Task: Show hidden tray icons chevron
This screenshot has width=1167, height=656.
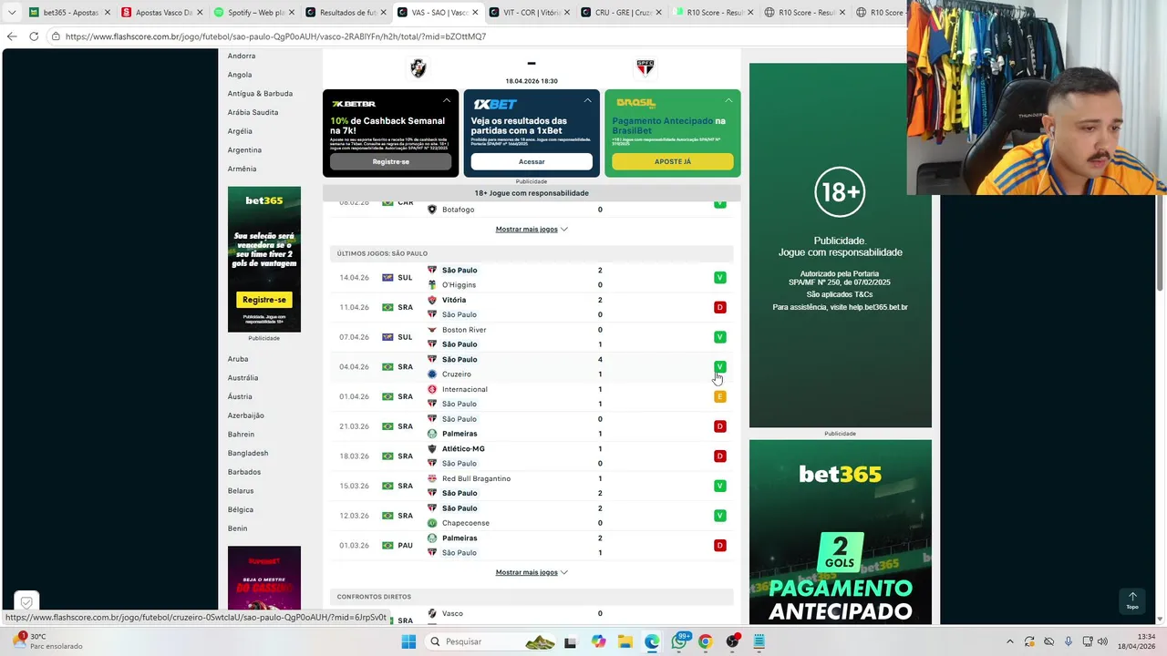Action: (1011, 641)
